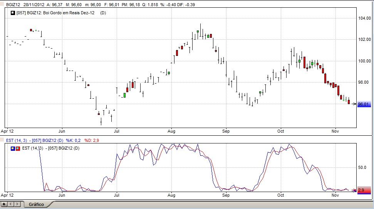Viewport: 374px width, 209px height.
Task: Click the blue %K legend swatch
Action: tap(13, 148)
